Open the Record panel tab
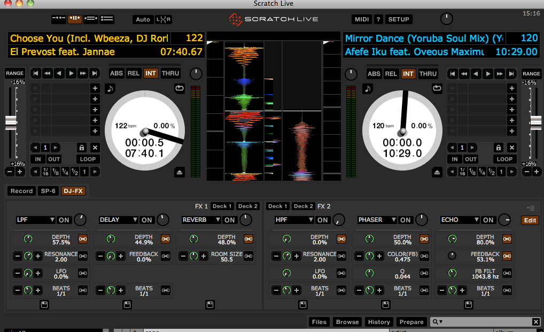The height and width of the screenshot is (332, 544). (x=21, y=191)
